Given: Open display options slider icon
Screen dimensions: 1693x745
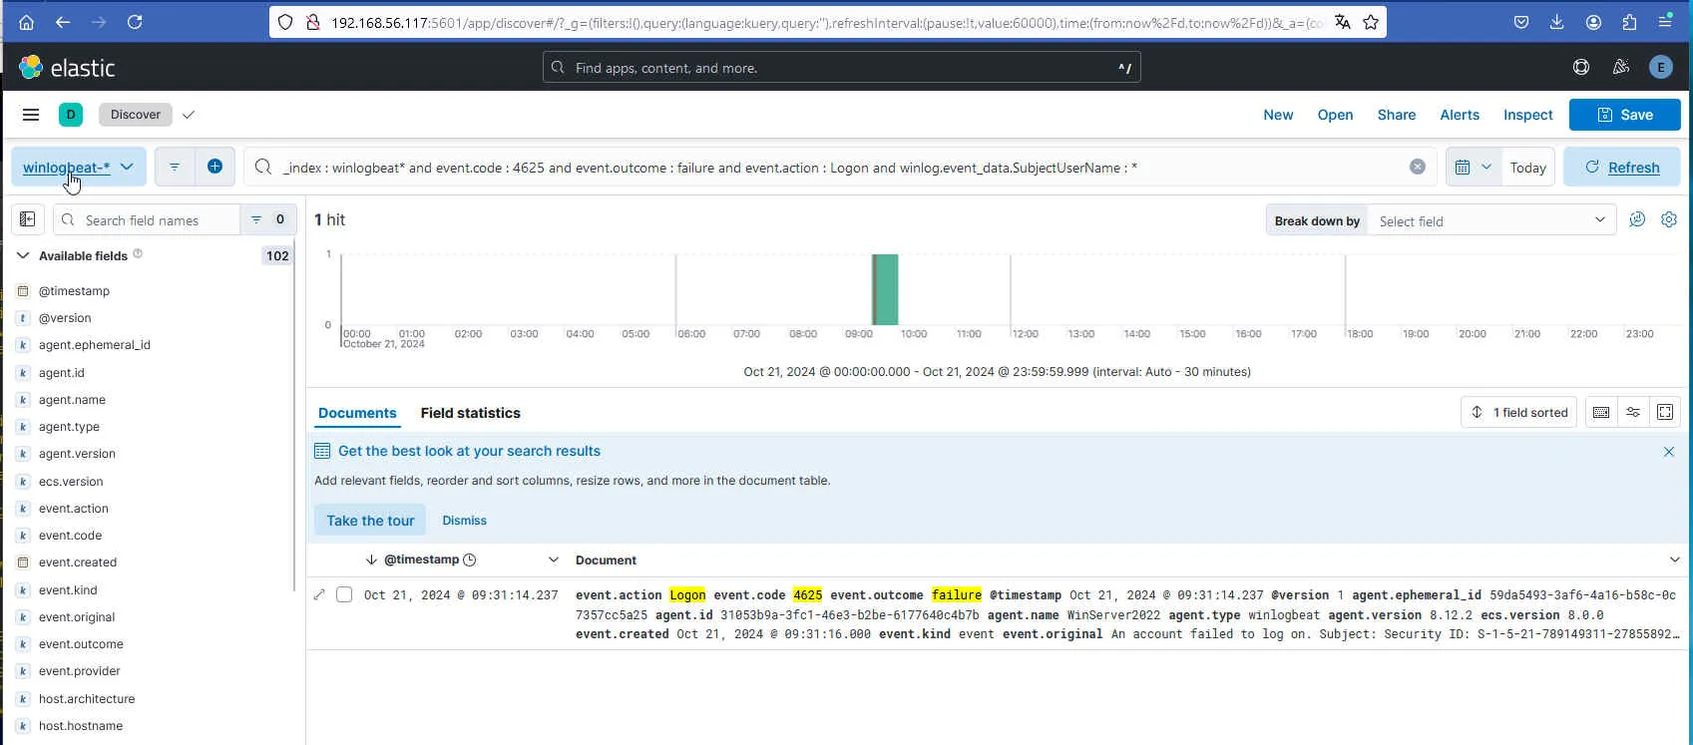Looking at the screenshot, I should tap(1633, 412).
